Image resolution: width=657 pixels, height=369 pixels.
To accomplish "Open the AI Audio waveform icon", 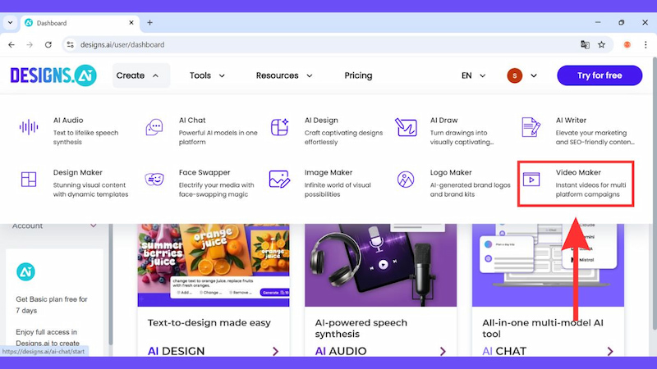I will (29, 127).
